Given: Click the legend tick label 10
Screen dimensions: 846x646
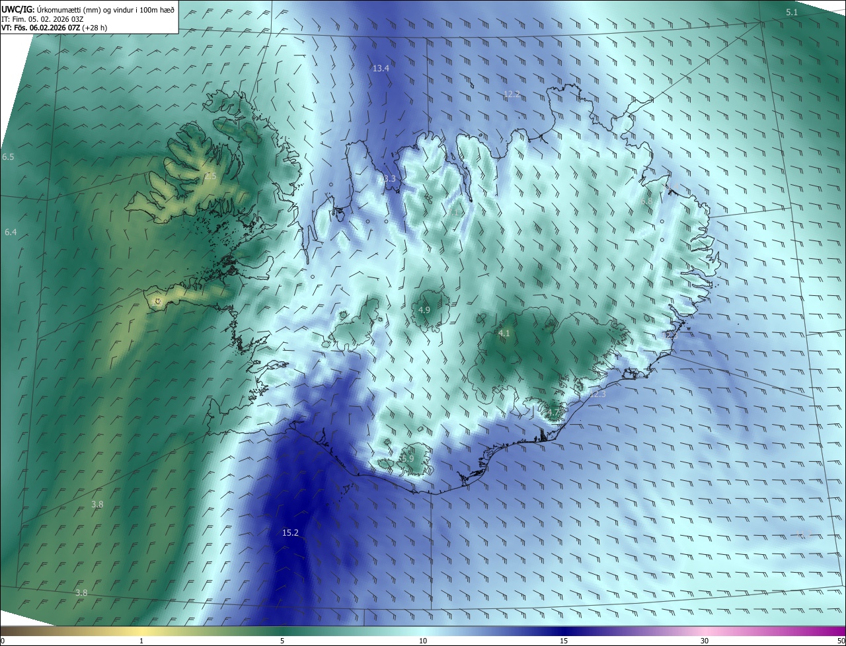Looking at the screenshot, I should coord(423,641).
